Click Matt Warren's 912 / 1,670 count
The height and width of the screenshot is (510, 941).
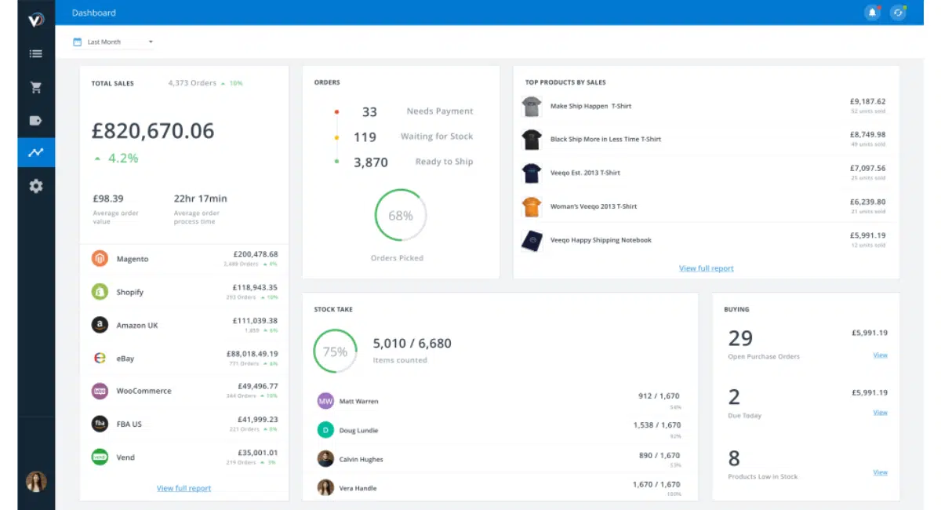tap(659, 396)
